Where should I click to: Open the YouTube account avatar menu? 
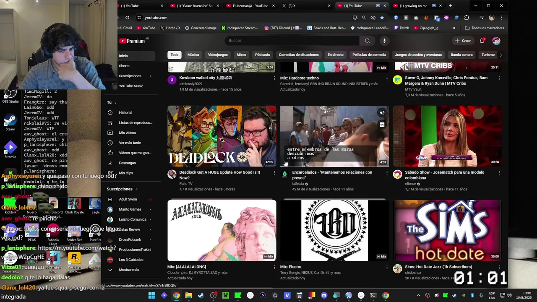click(x=496, y=41)
